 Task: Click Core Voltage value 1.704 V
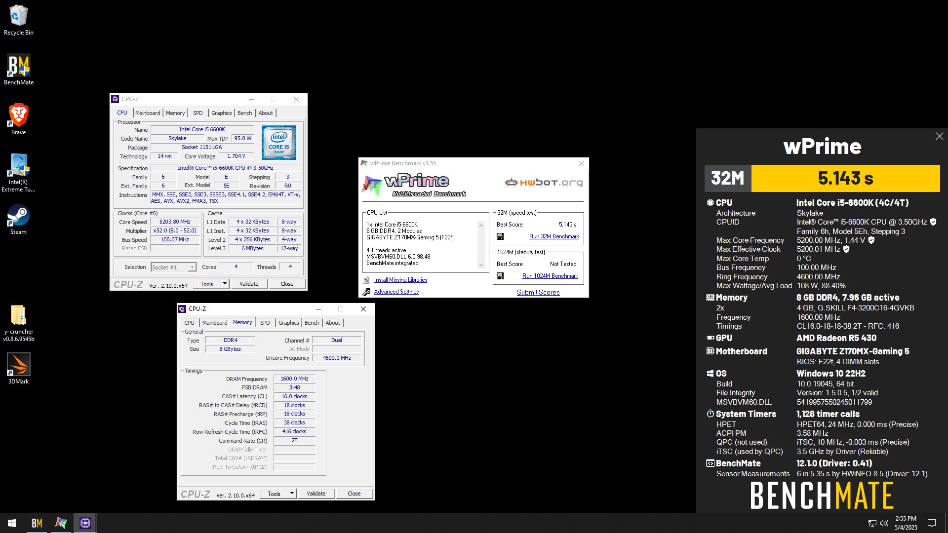tap(236, 156)
